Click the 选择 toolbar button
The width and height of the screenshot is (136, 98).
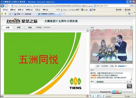click(128, 10)
